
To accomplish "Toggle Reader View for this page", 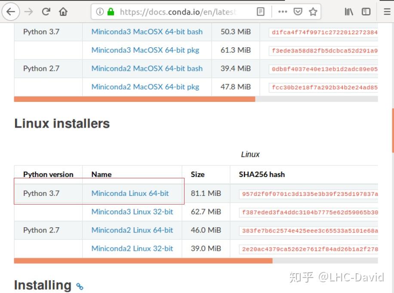I will click(x=261, y=12).
